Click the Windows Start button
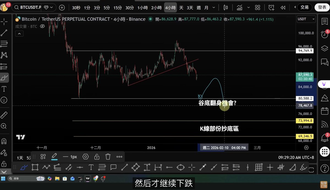This screenshot has height=190, width=330. coord(3,178)
